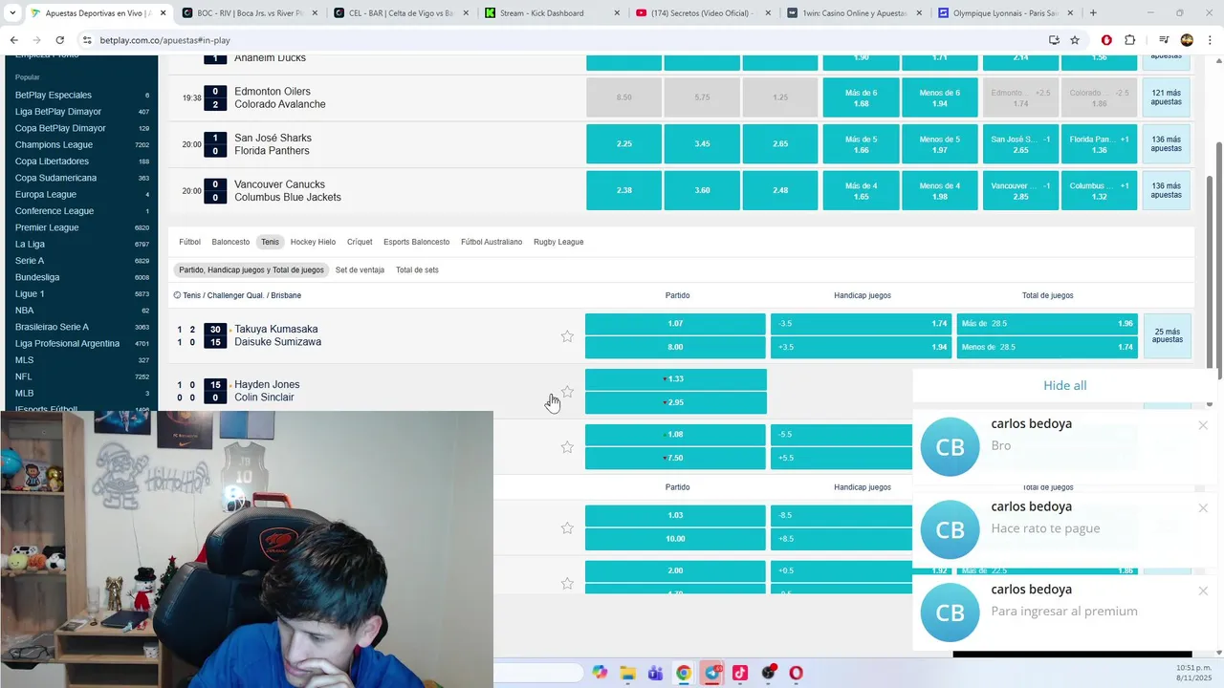Select San José Sharks win odds 2.25
The width and height of the screenshot is (1224, 688).
(623, 144)
